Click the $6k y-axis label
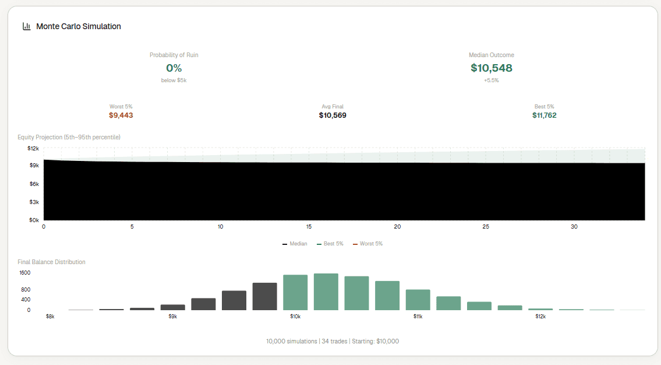 34,184
